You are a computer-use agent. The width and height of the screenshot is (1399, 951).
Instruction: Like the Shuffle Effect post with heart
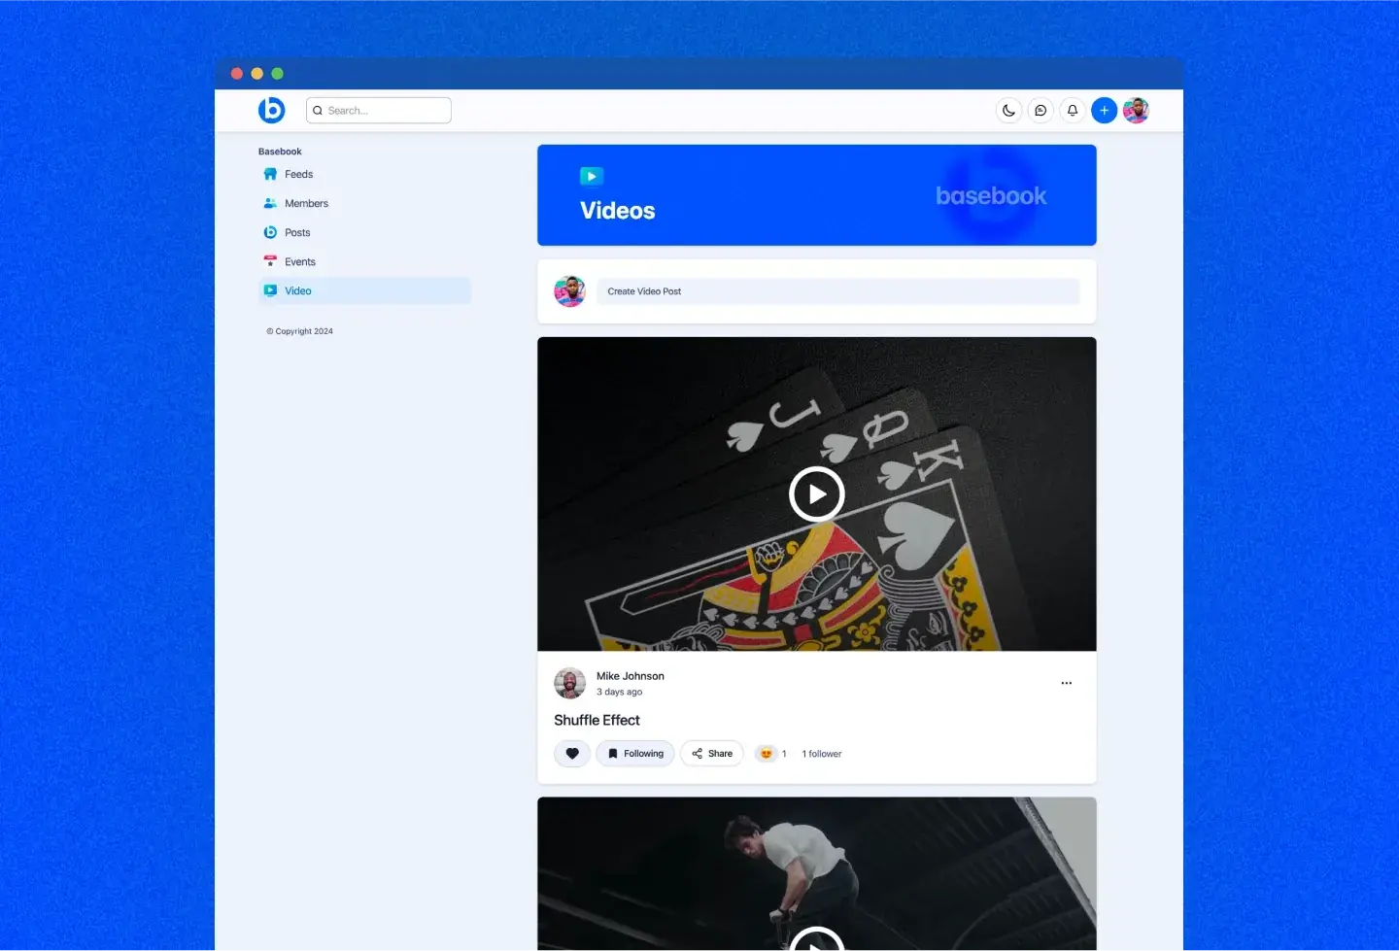(x=572, y=754)
